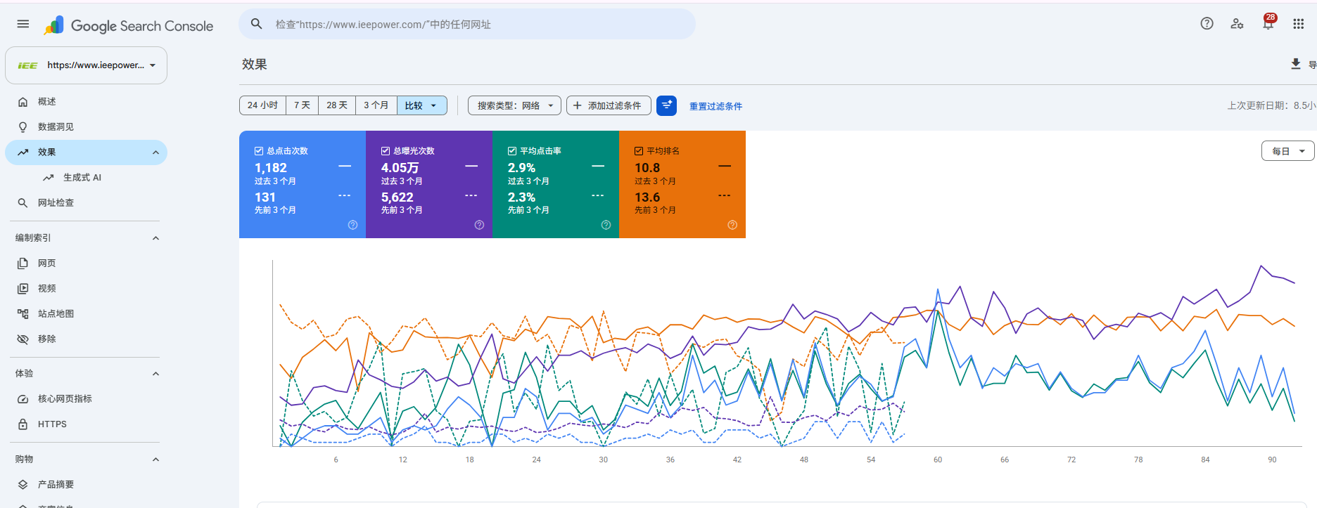The height and width of the screenshot is (508, 1317).
Task: Uncheck the 平均排名 metric checkbox
Action: click(639, 151)
